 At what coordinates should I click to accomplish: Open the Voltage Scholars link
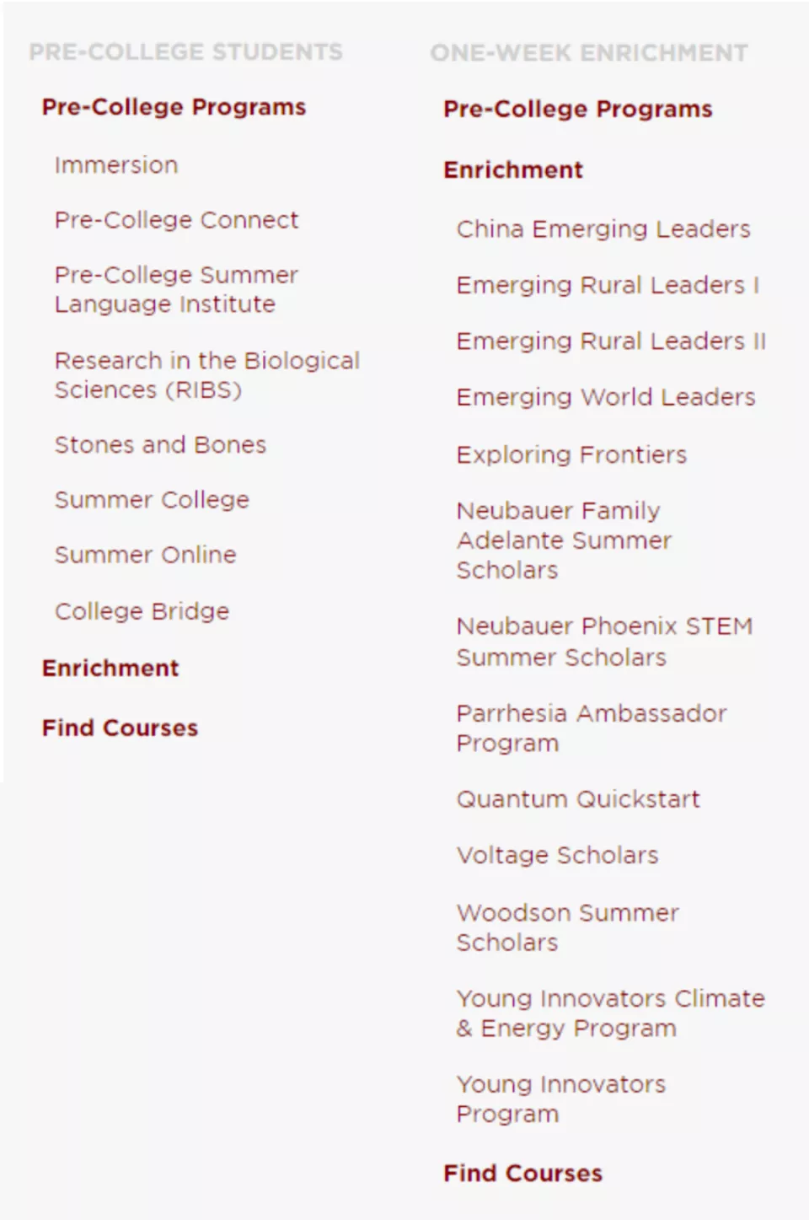click(557, 856)
